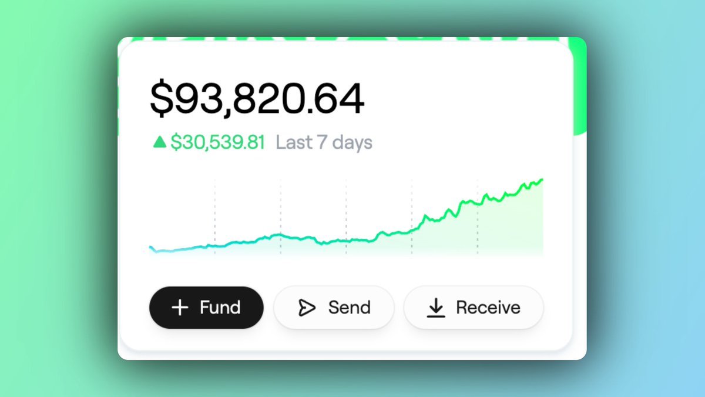Viewport: 705px width, 397px height.
Task: Click the fifth dashed gridline on the chart
Action: pos(477,229)
